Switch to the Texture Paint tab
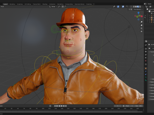The image size is (154, 115). tap(37, 4)
